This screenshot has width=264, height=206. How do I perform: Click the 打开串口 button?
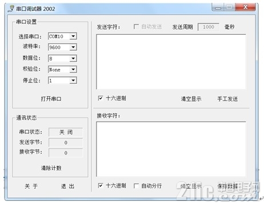tap(51, 99)
